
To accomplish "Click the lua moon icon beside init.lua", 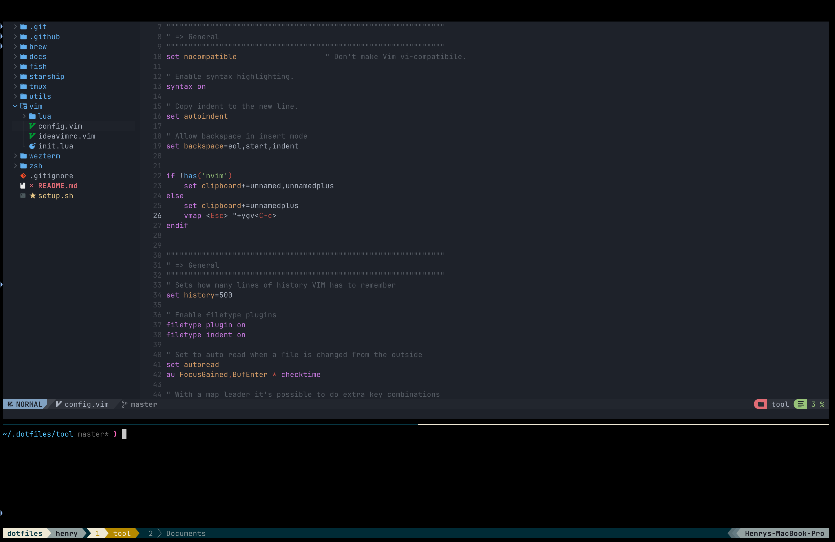I will coord(32,146).
